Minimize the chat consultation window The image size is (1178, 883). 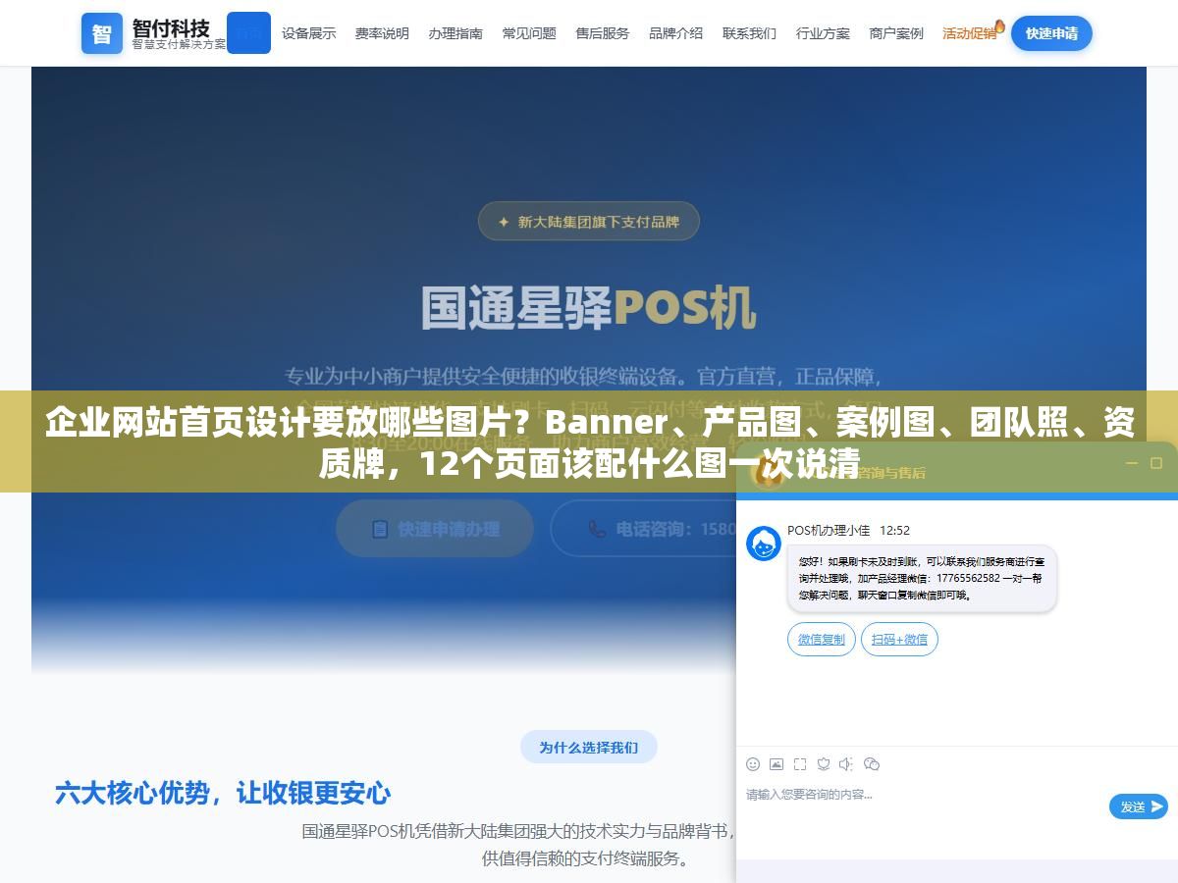1131,463
